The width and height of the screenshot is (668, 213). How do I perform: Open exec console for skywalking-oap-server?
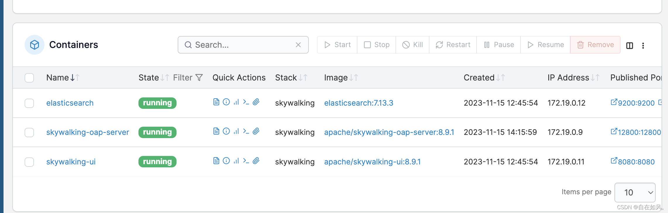tap(246, 131)
